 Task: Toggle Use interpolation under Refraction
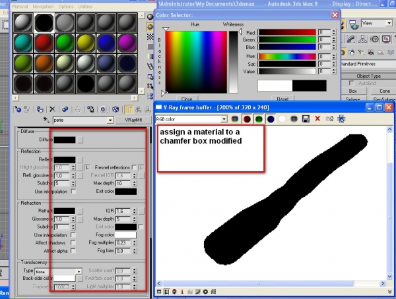73,234
